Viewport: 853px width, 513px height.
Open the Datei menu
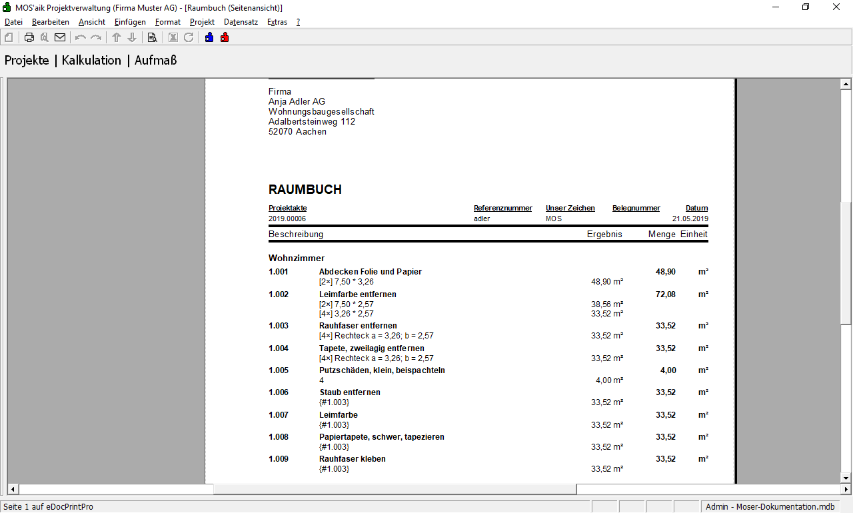coord(13,22)
